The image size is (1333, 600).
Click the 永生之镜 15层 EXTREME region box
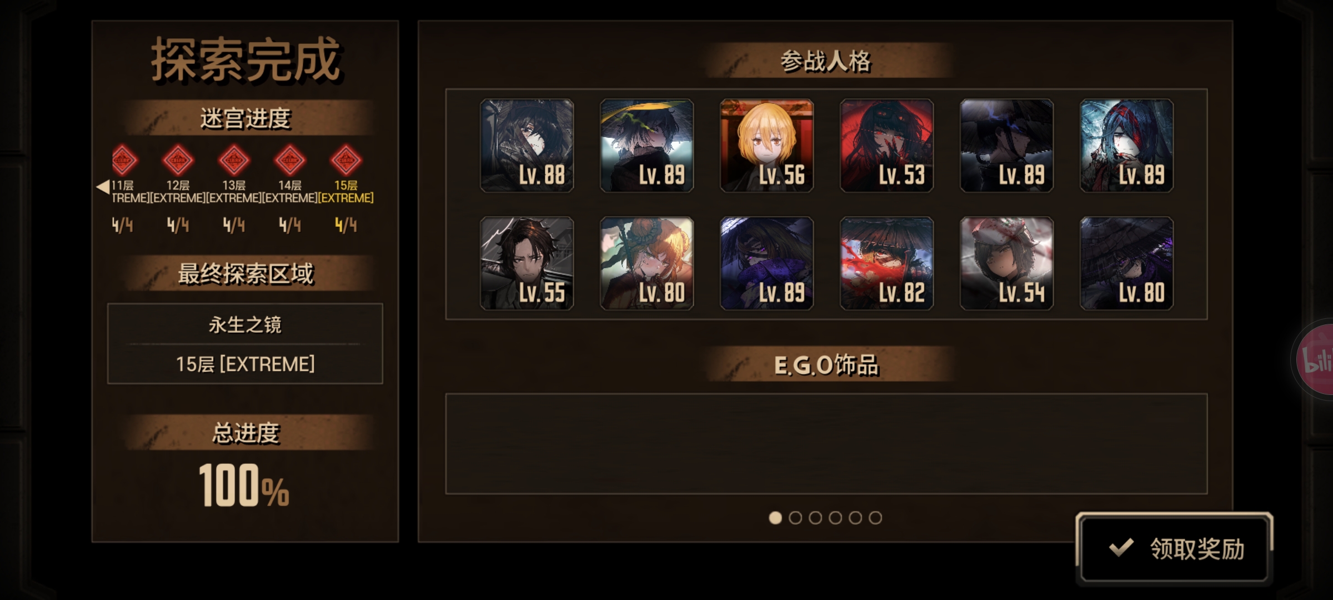pos(245,344)
